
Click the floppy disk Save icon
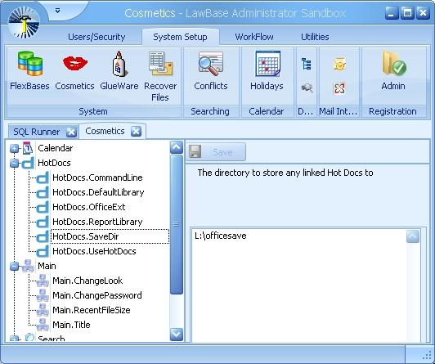[195, 152]
